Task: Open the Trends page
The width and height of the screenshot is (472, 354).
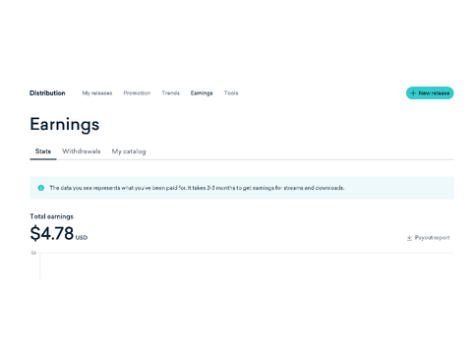Action: [x=170, y=93]
